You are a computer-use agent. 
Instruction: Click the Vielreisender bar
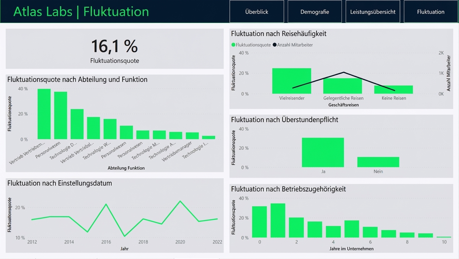(292, 81)
